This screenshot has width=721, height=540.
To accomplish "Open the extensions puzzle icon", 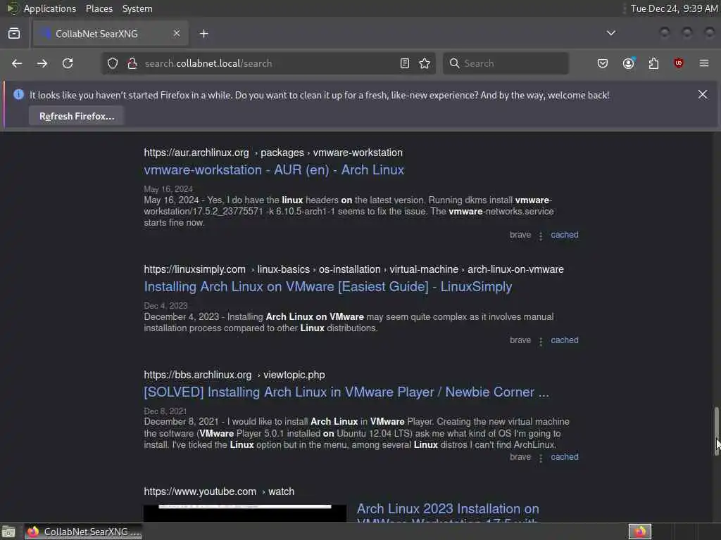I will (653, 63).
